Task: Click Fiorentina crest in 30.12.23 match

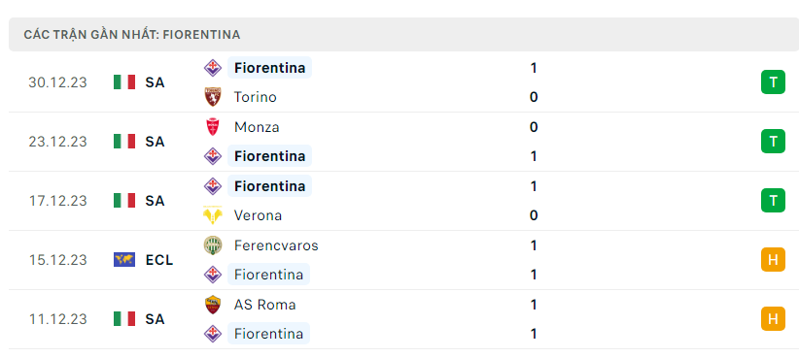Action: click(x=213, y=68)
